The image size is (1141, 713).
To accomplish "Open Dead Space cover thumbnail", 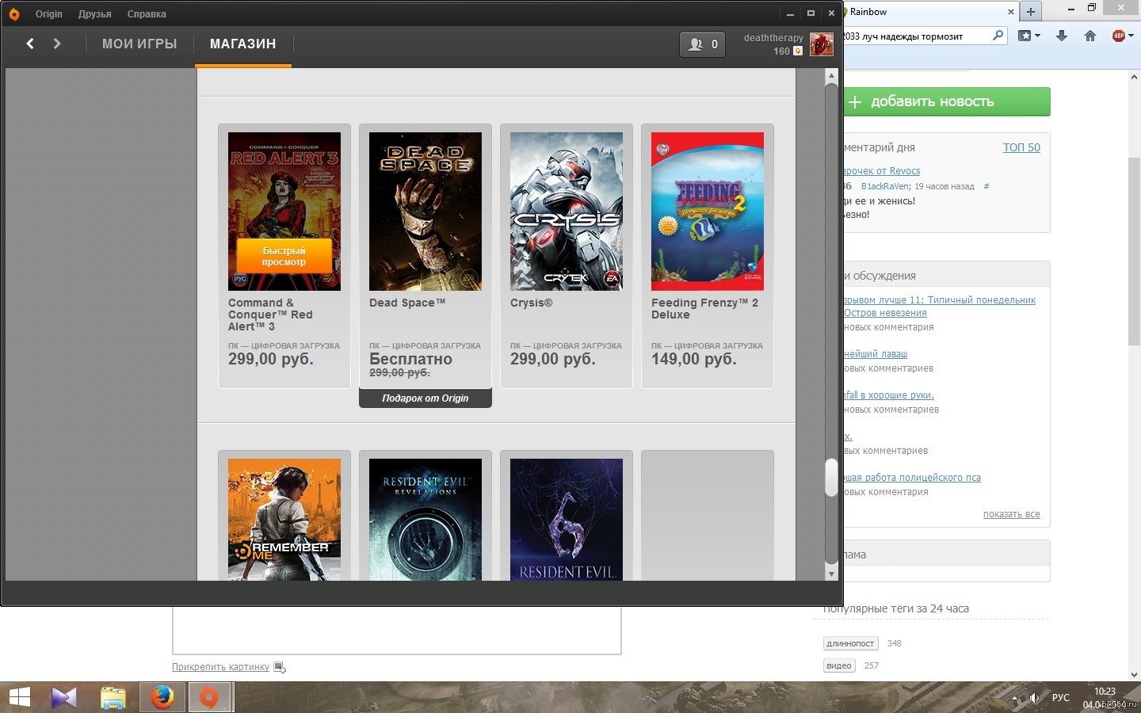I will coord(425,212).
